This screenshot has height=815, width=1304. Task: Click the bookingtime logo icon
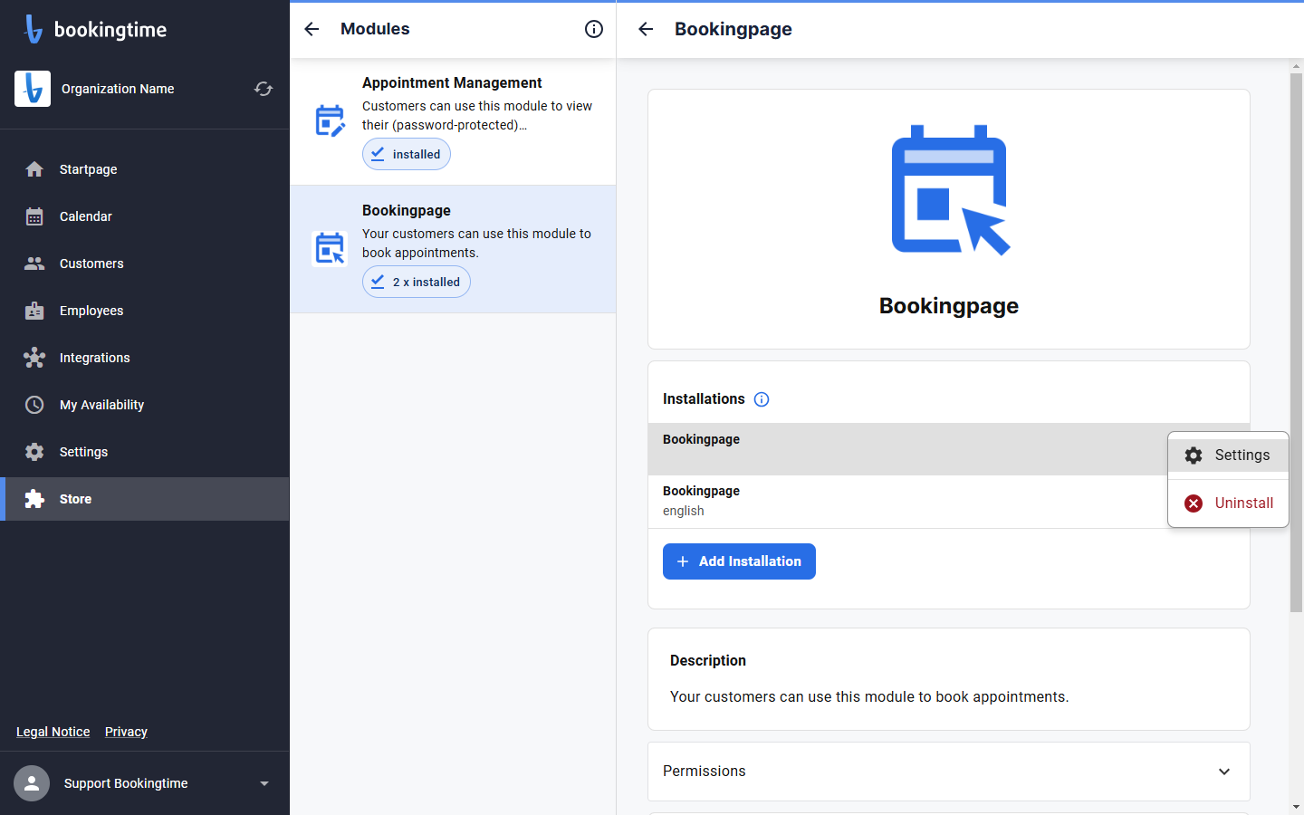point(34,29)
